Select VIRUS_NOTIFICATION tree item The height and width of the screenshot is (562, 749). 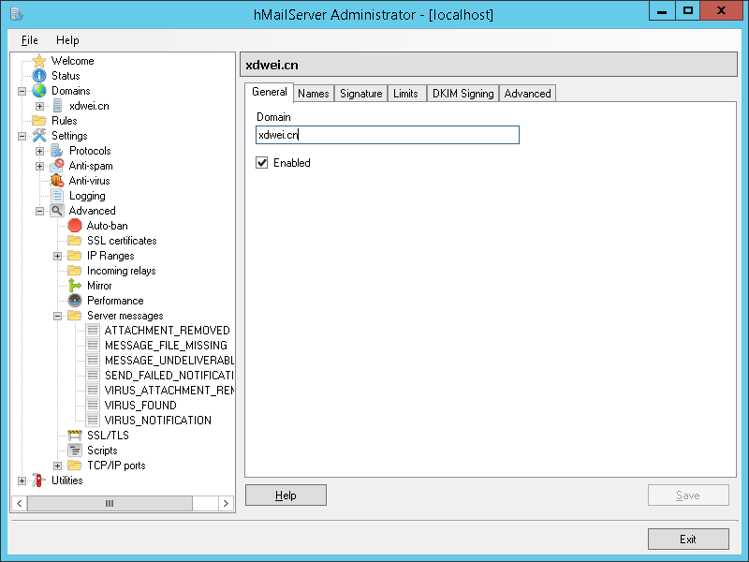pyautogui.click(x=157, y=420)
